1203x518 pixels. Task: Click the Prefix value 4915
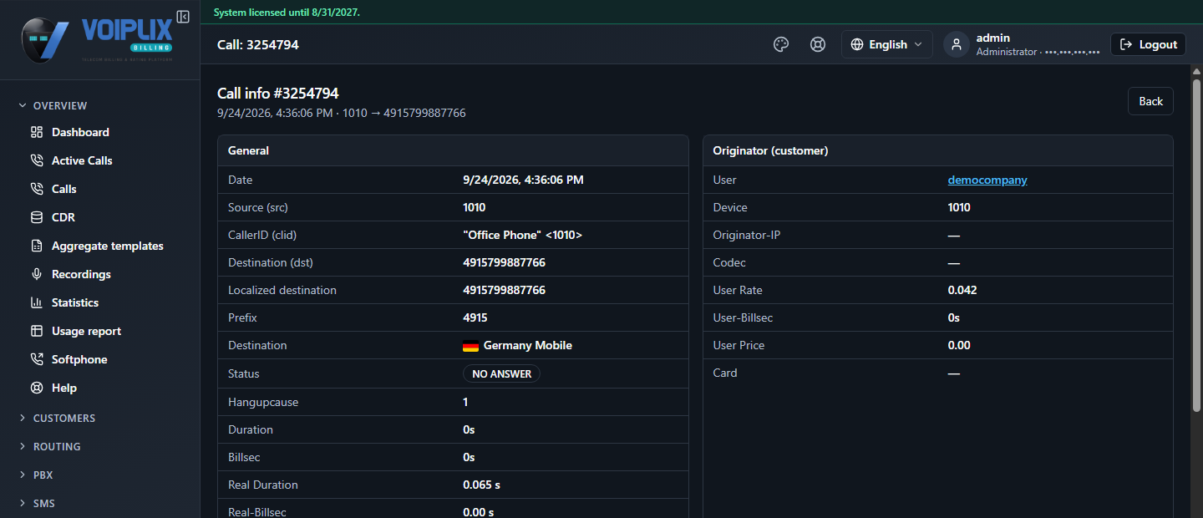point(475,317)
